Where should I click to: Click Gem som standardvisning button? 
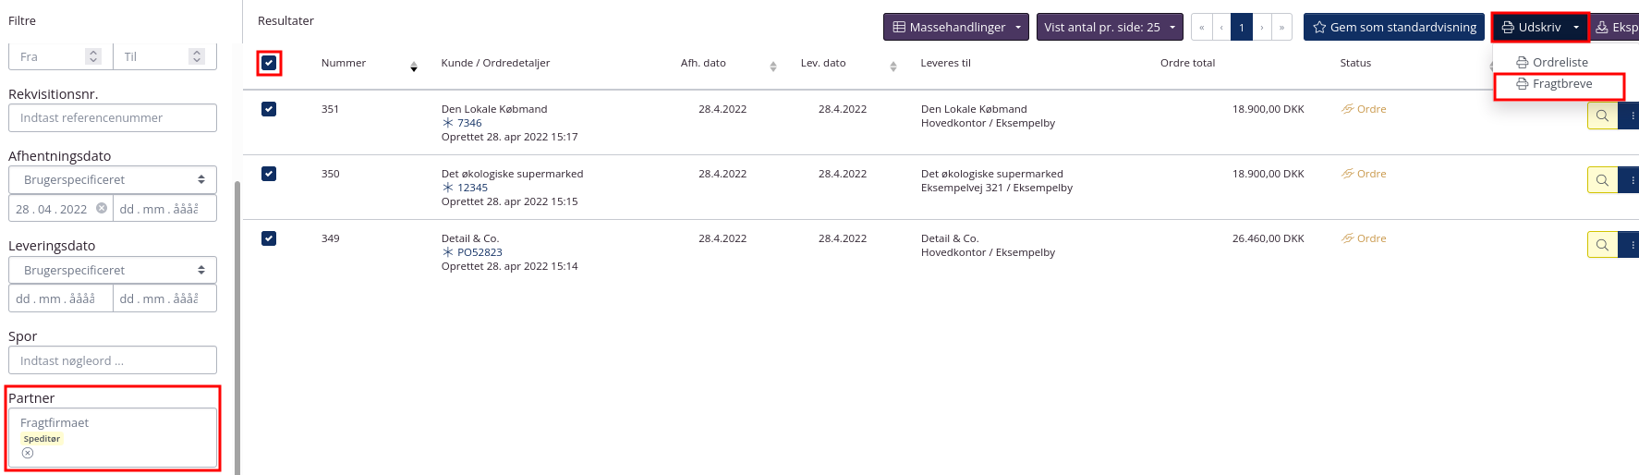pos(1393,27)
